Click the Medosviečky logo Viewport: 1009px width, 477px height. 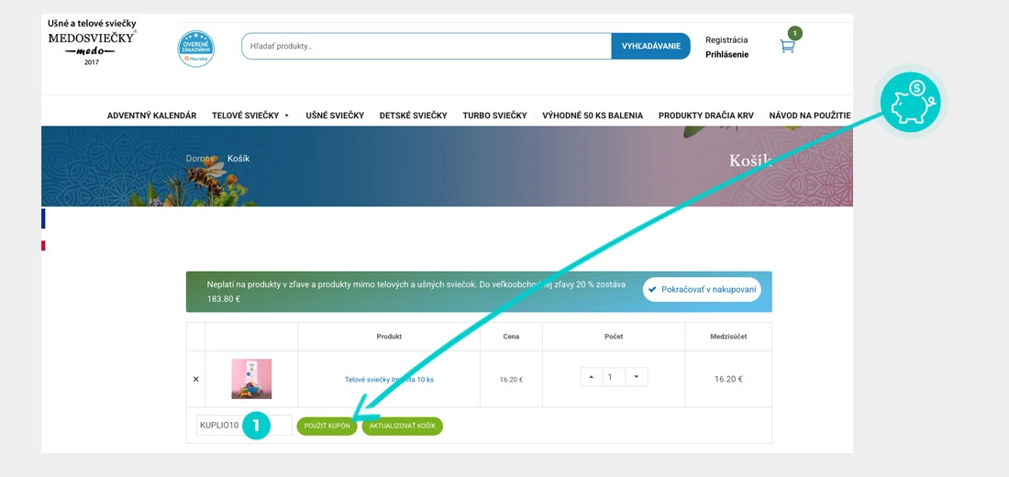[92, 41]
